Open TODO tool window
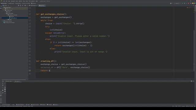196x110 pixels. point(28,105)
